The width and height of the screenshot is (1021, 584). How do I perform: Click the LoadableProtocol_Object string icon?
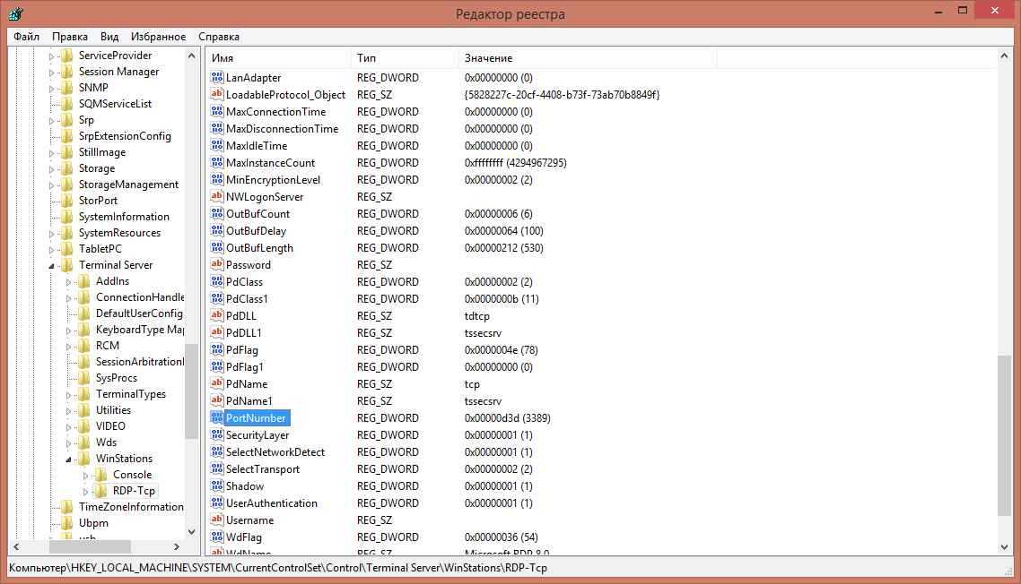[217, 95]
